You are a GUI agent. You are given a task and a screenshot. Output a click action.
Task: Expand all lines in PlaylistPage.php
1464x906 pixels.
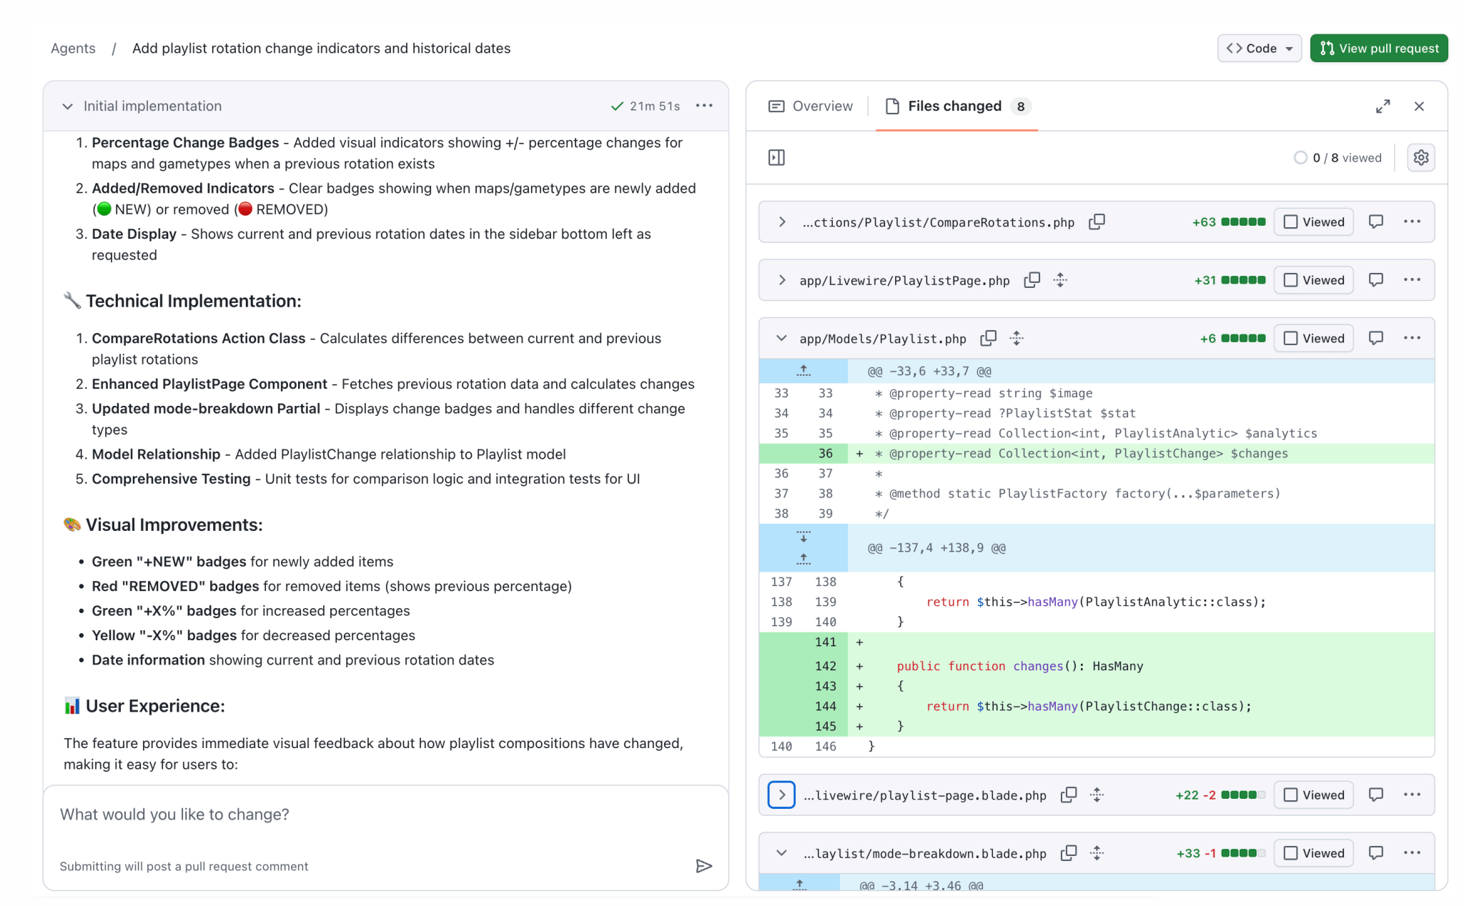[x=1061, y=280]
